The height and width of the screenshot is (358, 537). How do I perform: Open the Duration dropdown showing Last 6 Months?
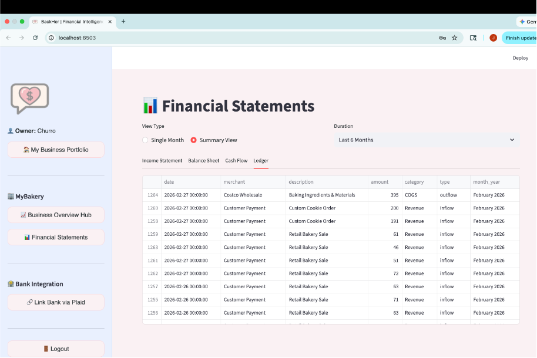[x=427, y=140]
